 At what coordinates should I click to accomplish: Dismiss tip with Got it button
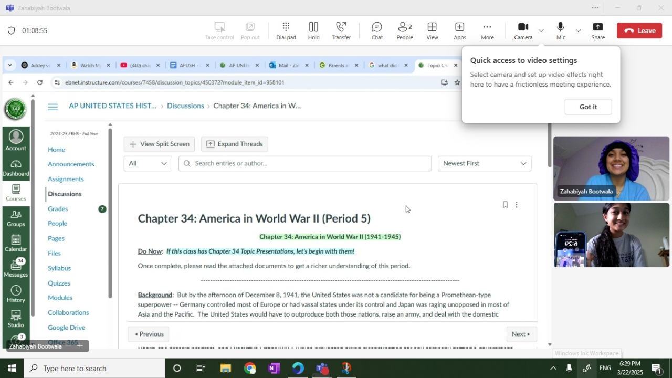(588, 107)
